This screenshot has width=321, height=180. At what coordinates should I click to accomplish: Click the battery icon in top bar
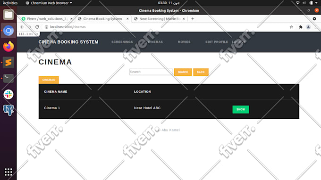(x=311, y=3)
